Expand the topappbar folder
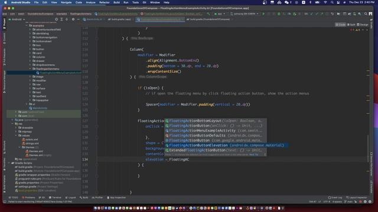The width and height of the screenshot is (378, 212). tap(30, 100)
